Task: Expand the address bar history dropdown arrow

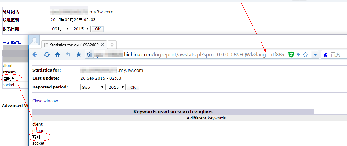Action: [x=315, y=55]
